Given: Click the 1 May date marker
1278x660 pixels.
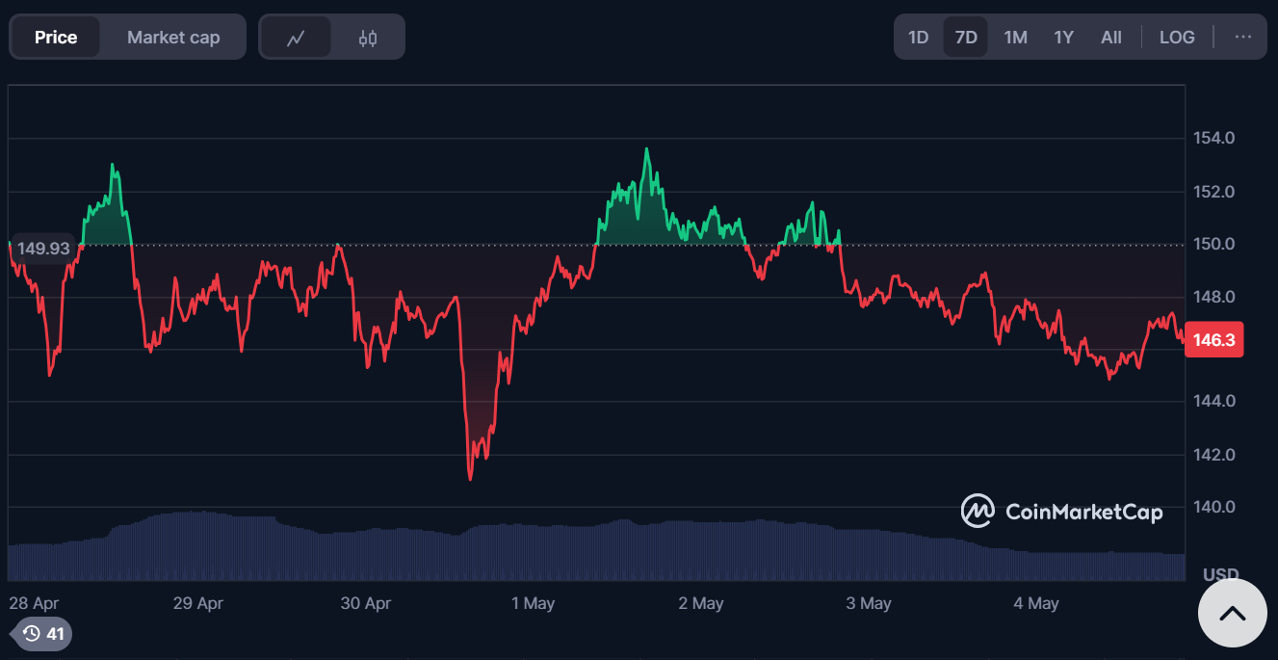Looking at the screenshot, I should click(533, 603).
